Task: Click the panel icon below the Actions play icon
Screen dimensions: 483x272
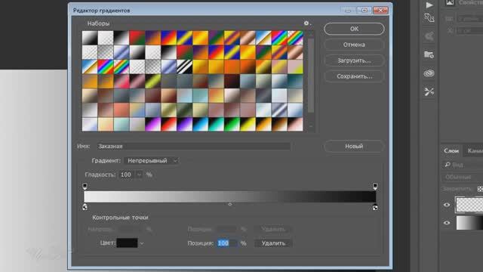Action: point(429,17)
